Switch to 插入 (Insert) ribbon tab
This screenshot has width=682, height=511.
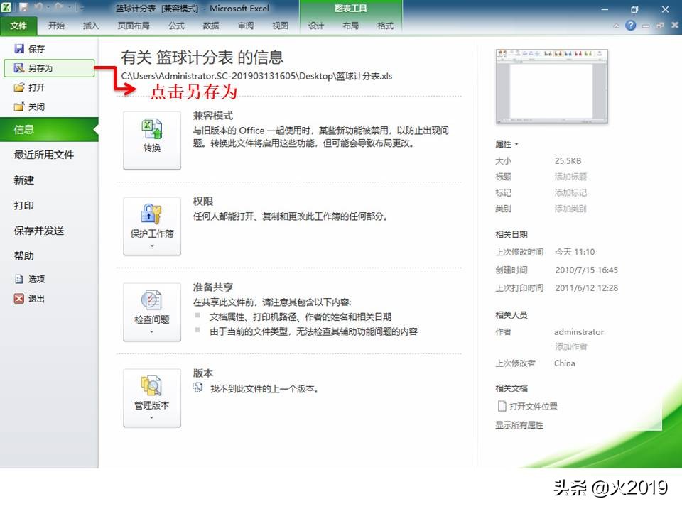pos(91,26)
